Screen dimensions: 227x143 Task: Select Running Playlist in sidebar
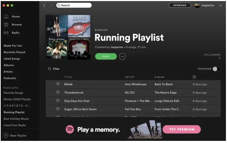(14, 112)
